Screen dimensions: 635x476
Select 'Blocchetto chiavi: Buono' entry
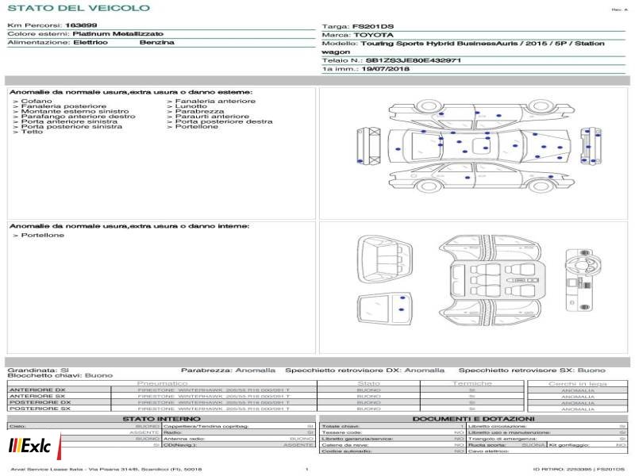point(60,375)
